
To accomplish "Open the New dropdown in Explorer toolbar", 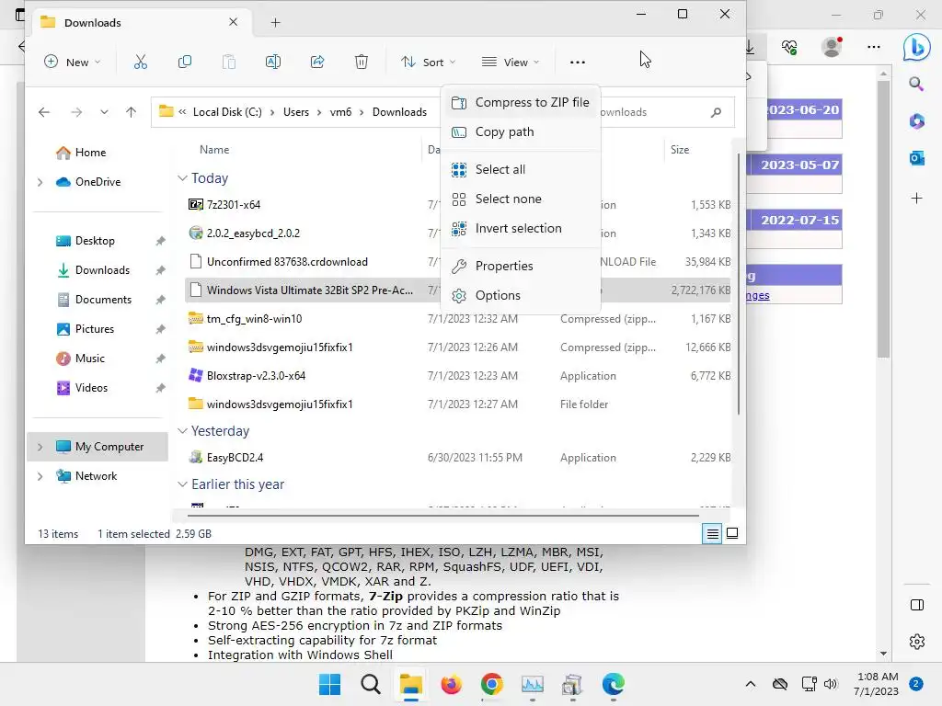I will [72, 62].
